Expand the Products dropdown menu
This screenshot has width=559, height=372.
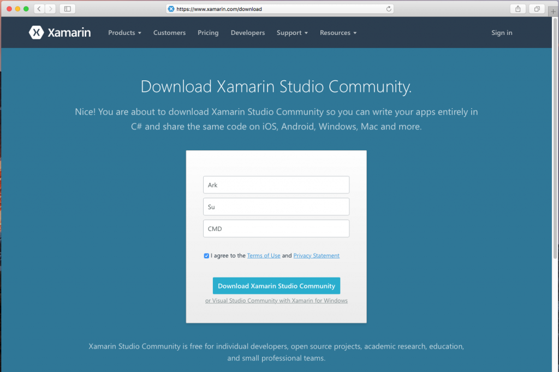tap(125, 33)
